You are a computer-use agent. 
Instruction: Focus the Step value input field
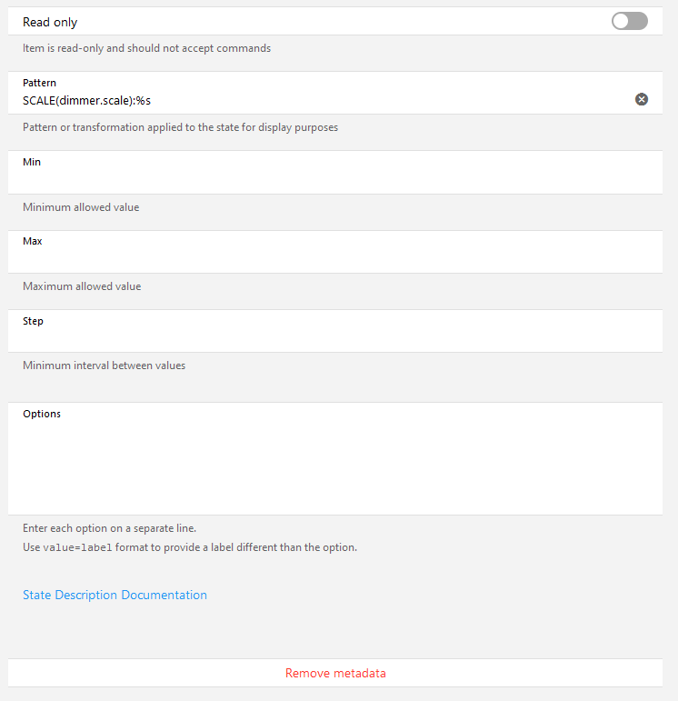click(327, 338)
